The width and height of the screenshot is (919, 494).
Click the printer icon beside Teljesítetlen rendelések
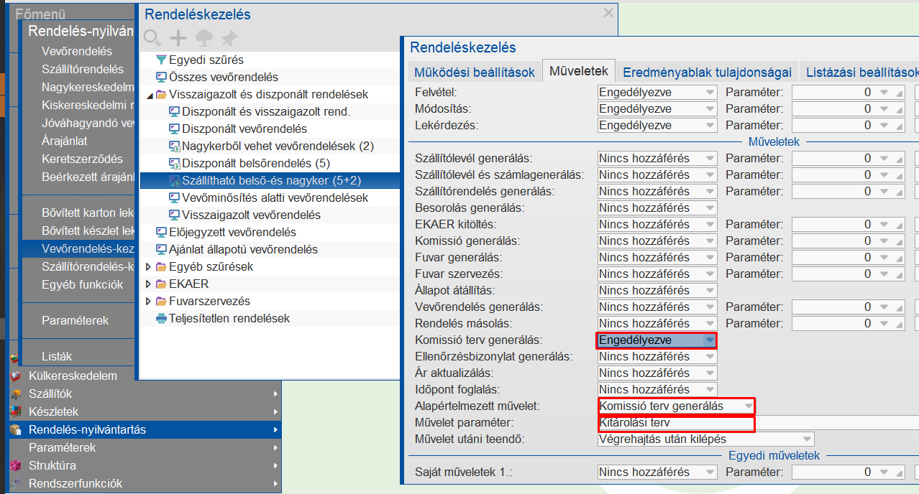click(161, 318)
